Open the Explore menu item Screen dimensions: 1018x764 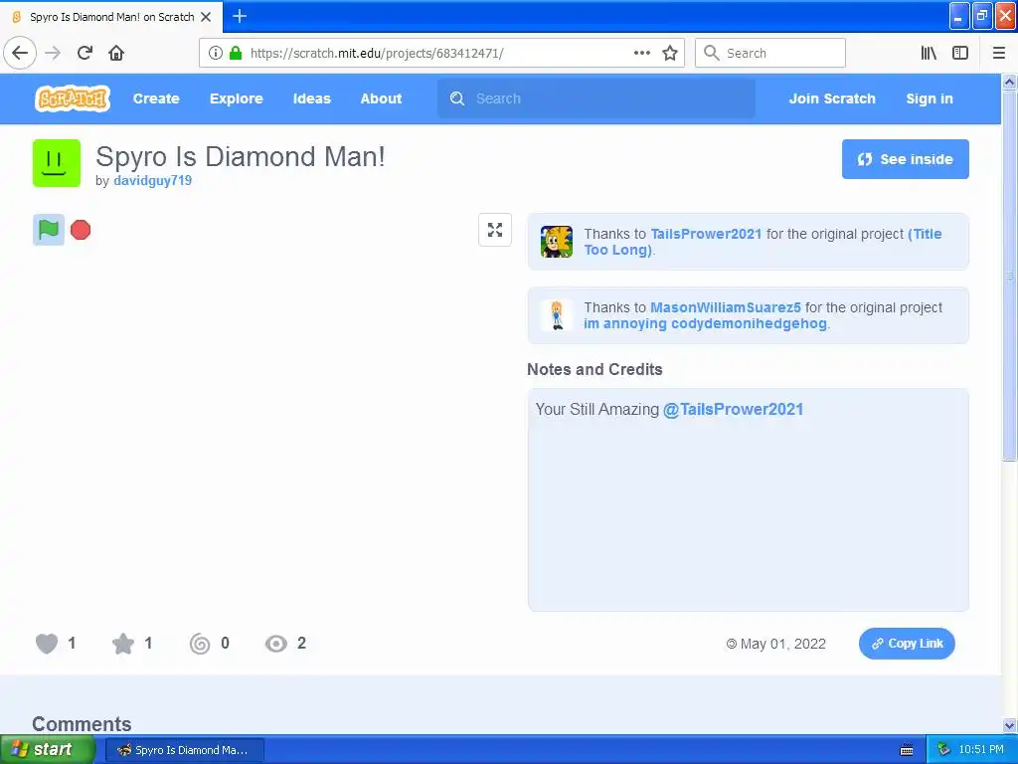[237, 98]
